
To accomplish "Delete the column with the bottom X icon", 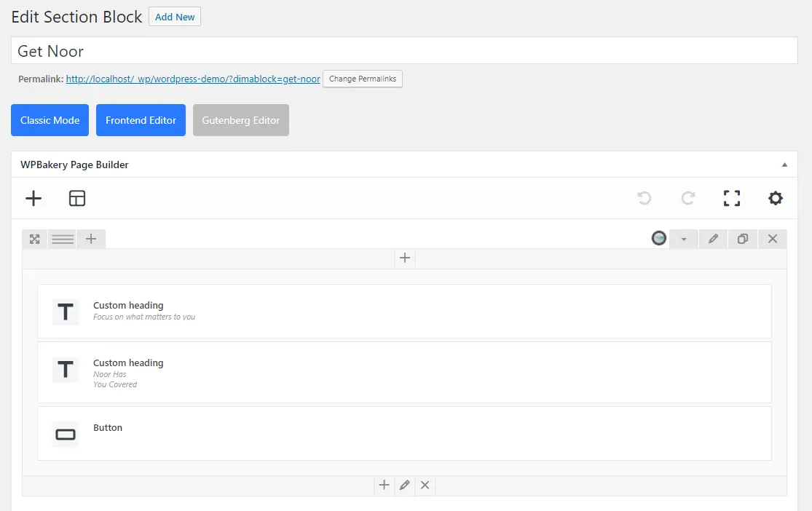I will tap(425, 485).
